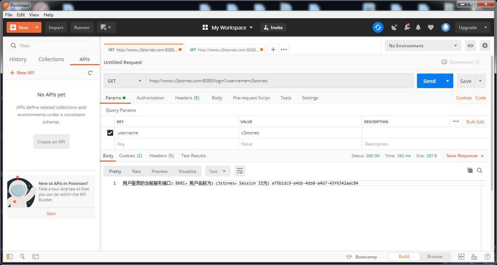The width and height of the screenshot is (497, 265).
Task: Switch to Browse mode
Action: click(435, 257)
